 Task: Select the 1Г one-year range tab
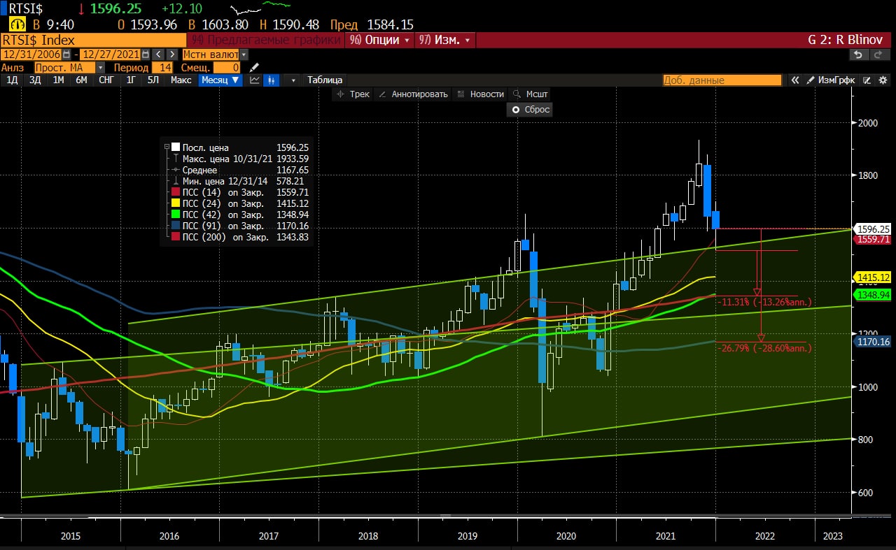(131, 80)
